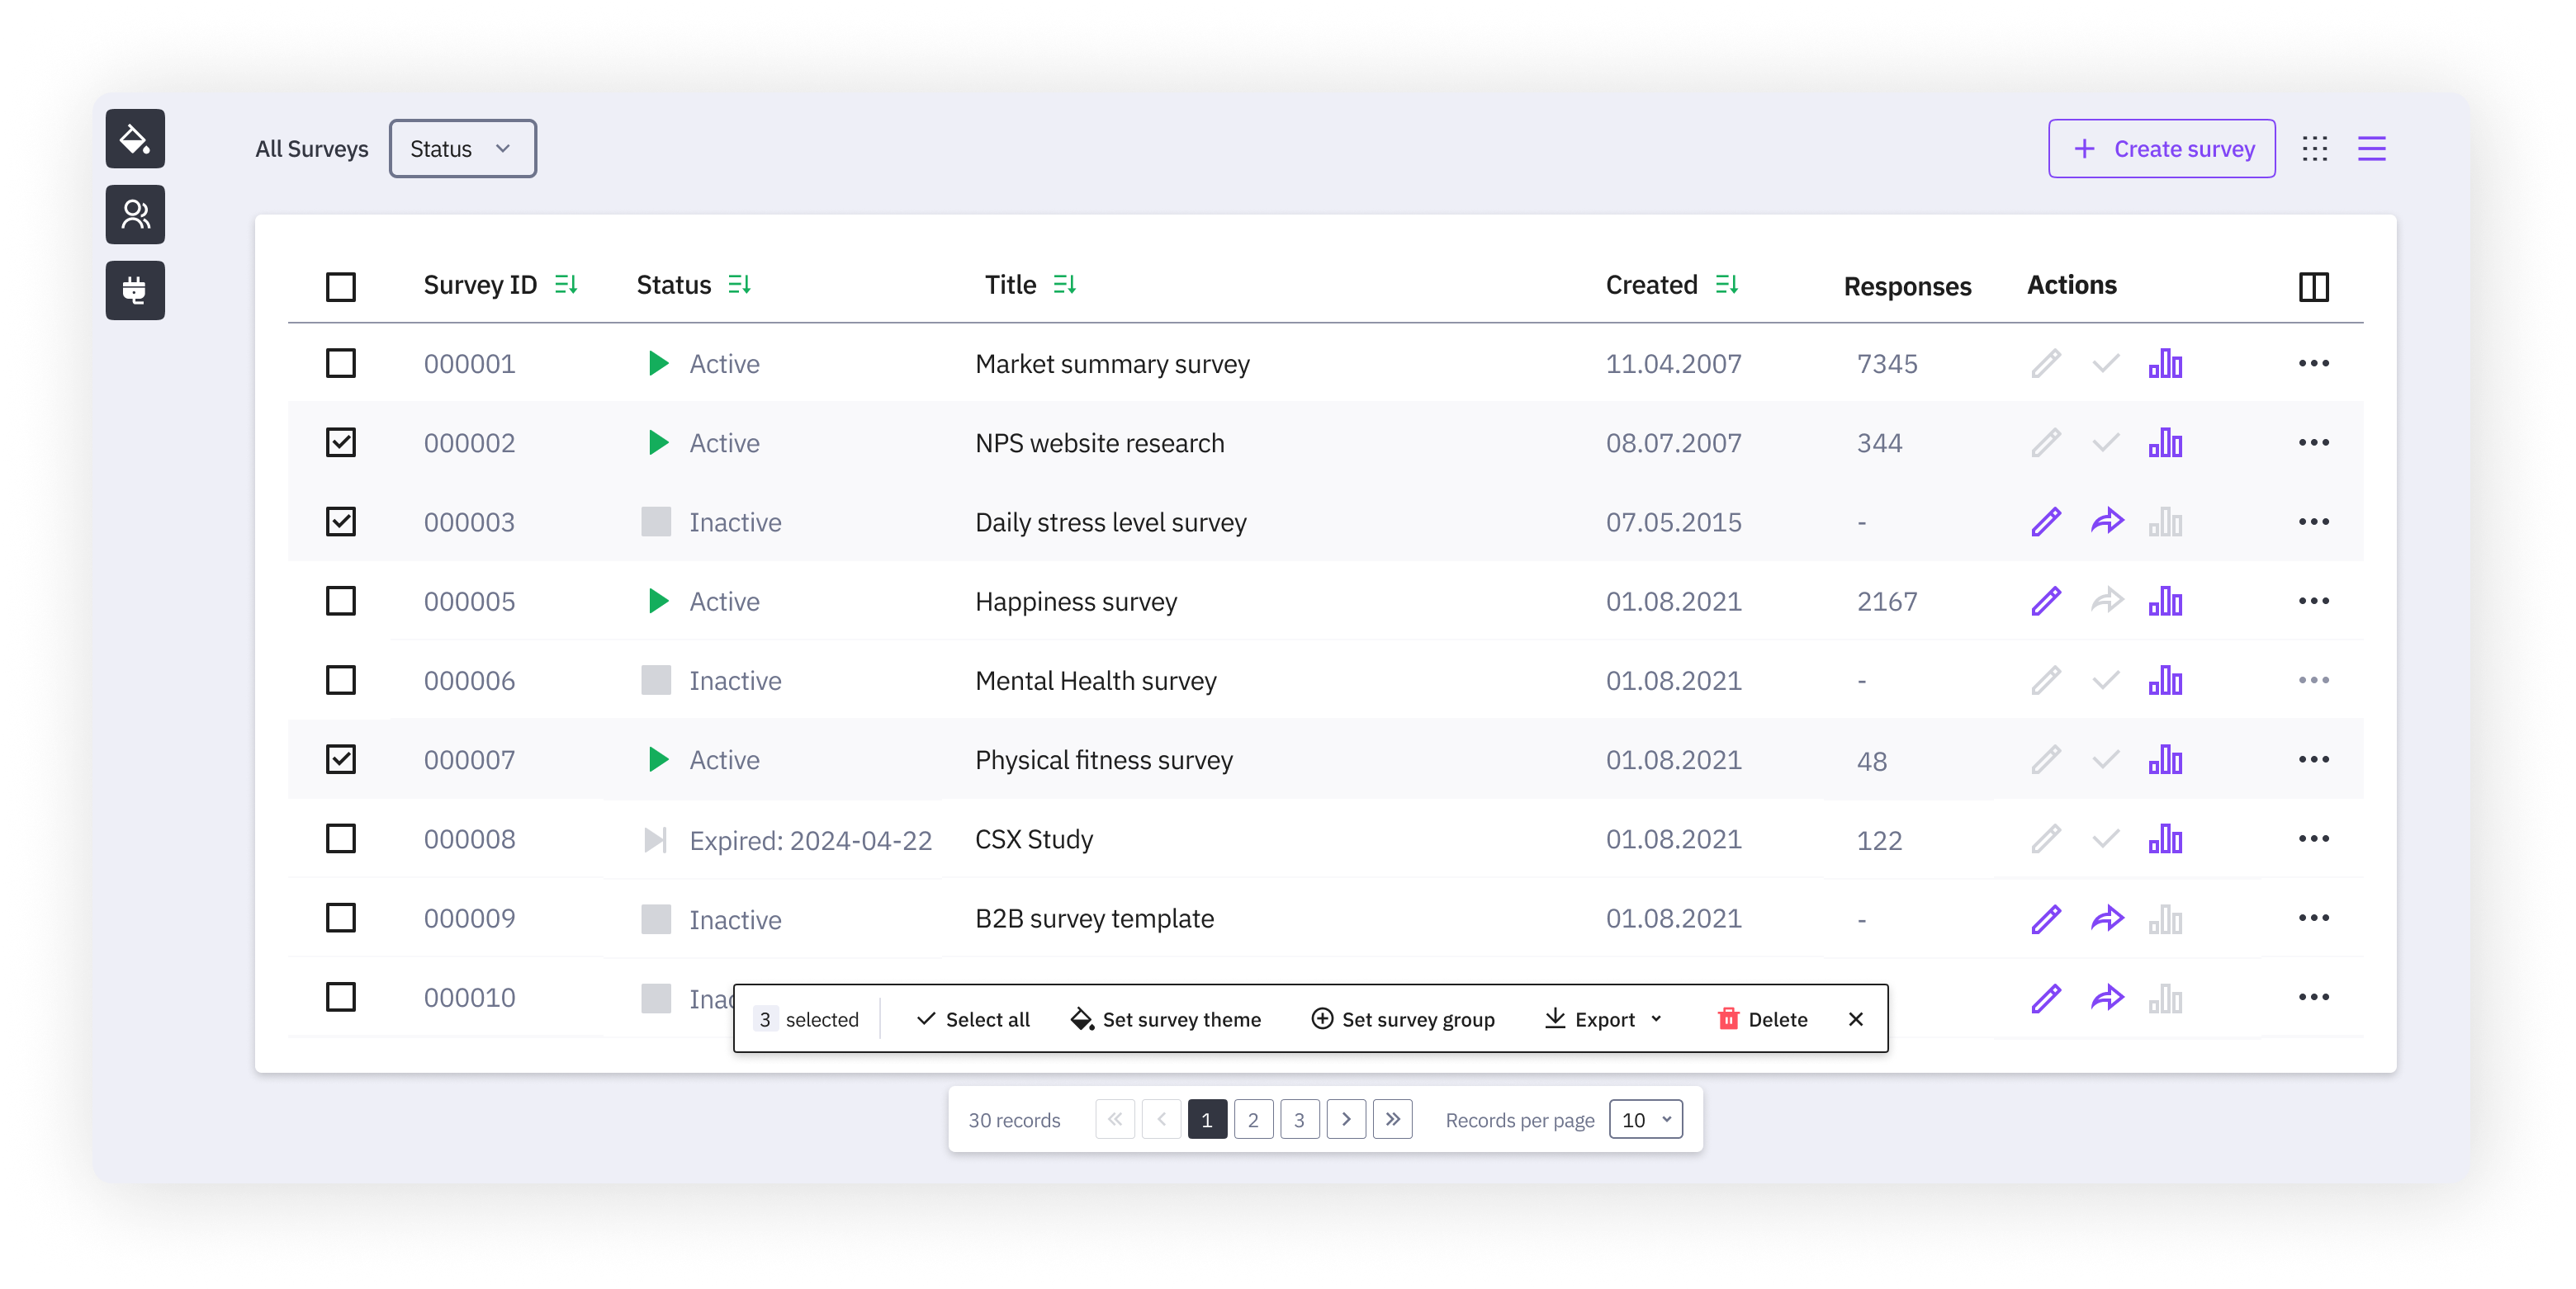Viewport: 2576px width, 1289px height.
Task: Open more options for CSX Study
Action: tap(2314, 838)
